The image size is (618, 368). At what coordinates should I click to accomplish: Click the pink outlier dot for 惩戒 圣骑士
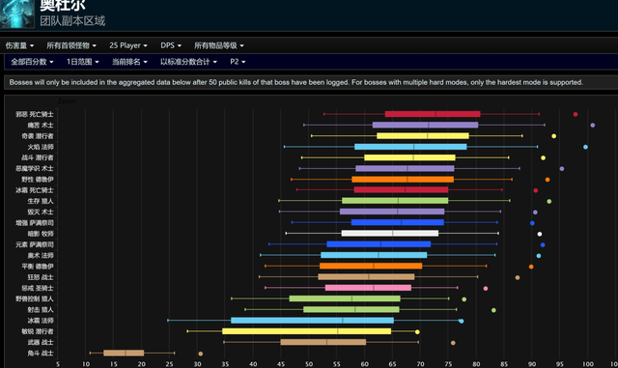pos(486,289)
